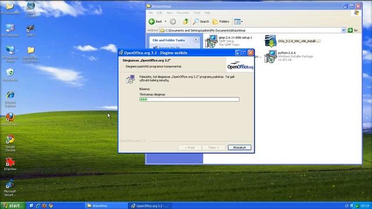Screen dimensions: 372x209
Task: Open the Recycle Bin desktop icon
Action: (x=10, y=75)
